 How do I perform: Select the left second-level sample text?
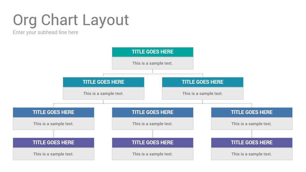(103, 93)
